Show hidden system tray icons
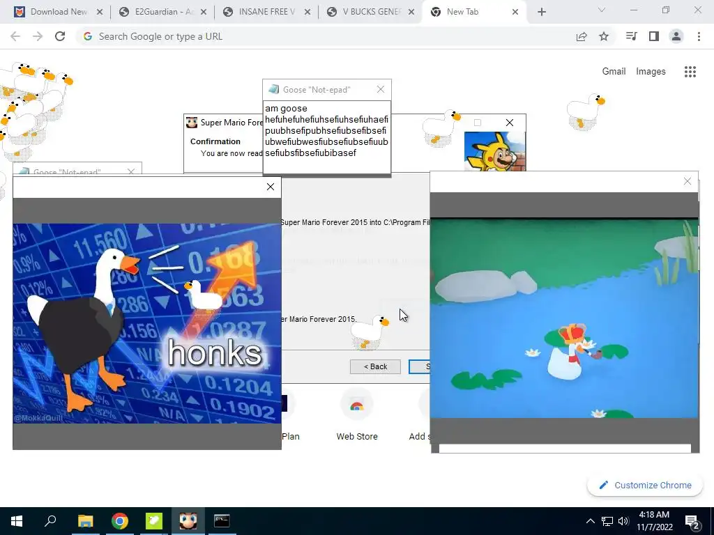714x535 pixels. click(590, 521)
